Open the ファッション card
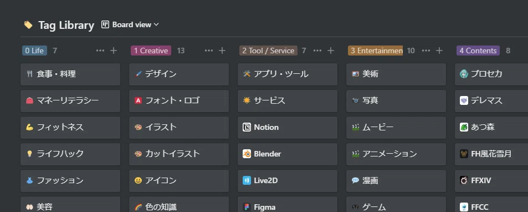Image resolution: width=528 pixels, height=212 pixels. [70, 181]
